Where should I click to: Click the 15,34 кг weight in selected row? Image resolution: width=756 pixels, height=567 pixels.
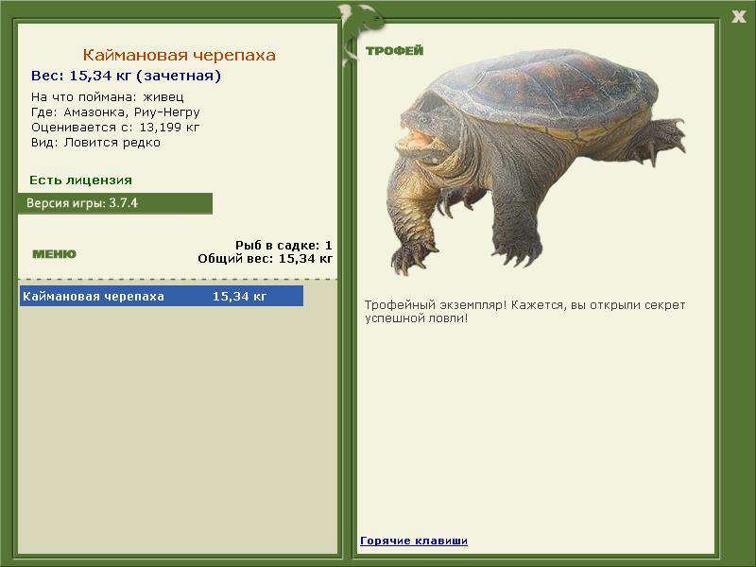click(239, 296)
